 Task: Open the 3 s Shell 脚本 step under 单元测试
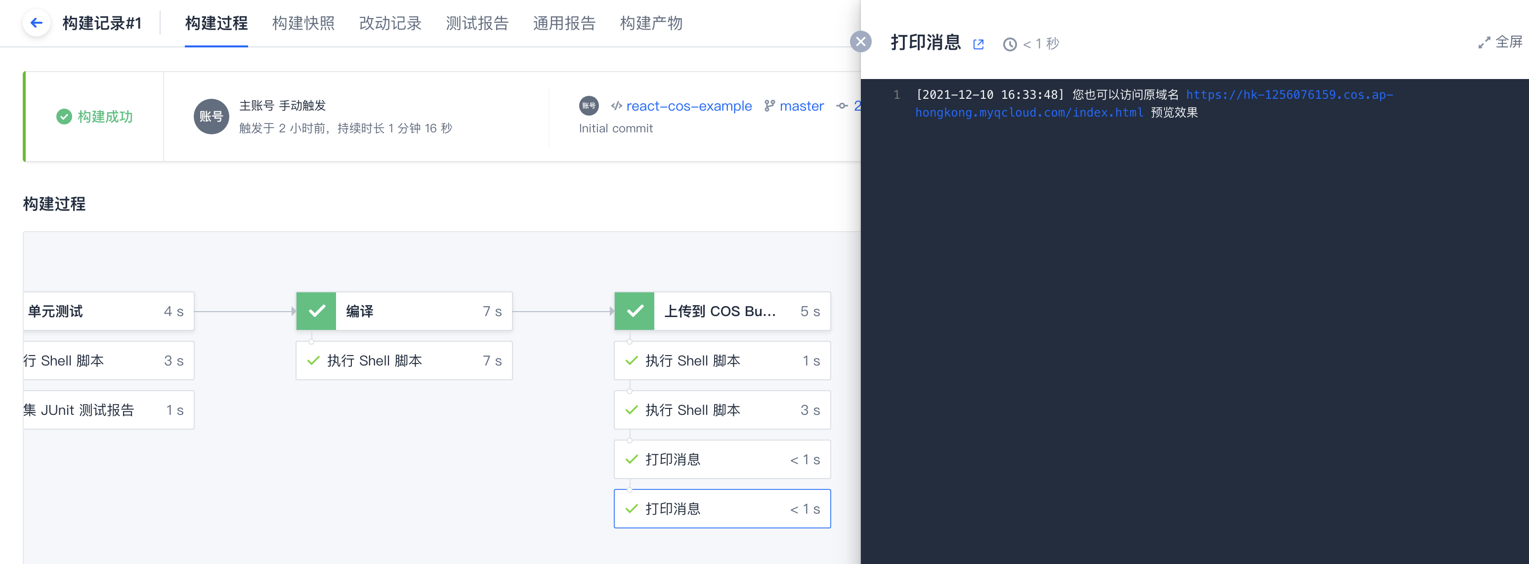click(109, 360)
